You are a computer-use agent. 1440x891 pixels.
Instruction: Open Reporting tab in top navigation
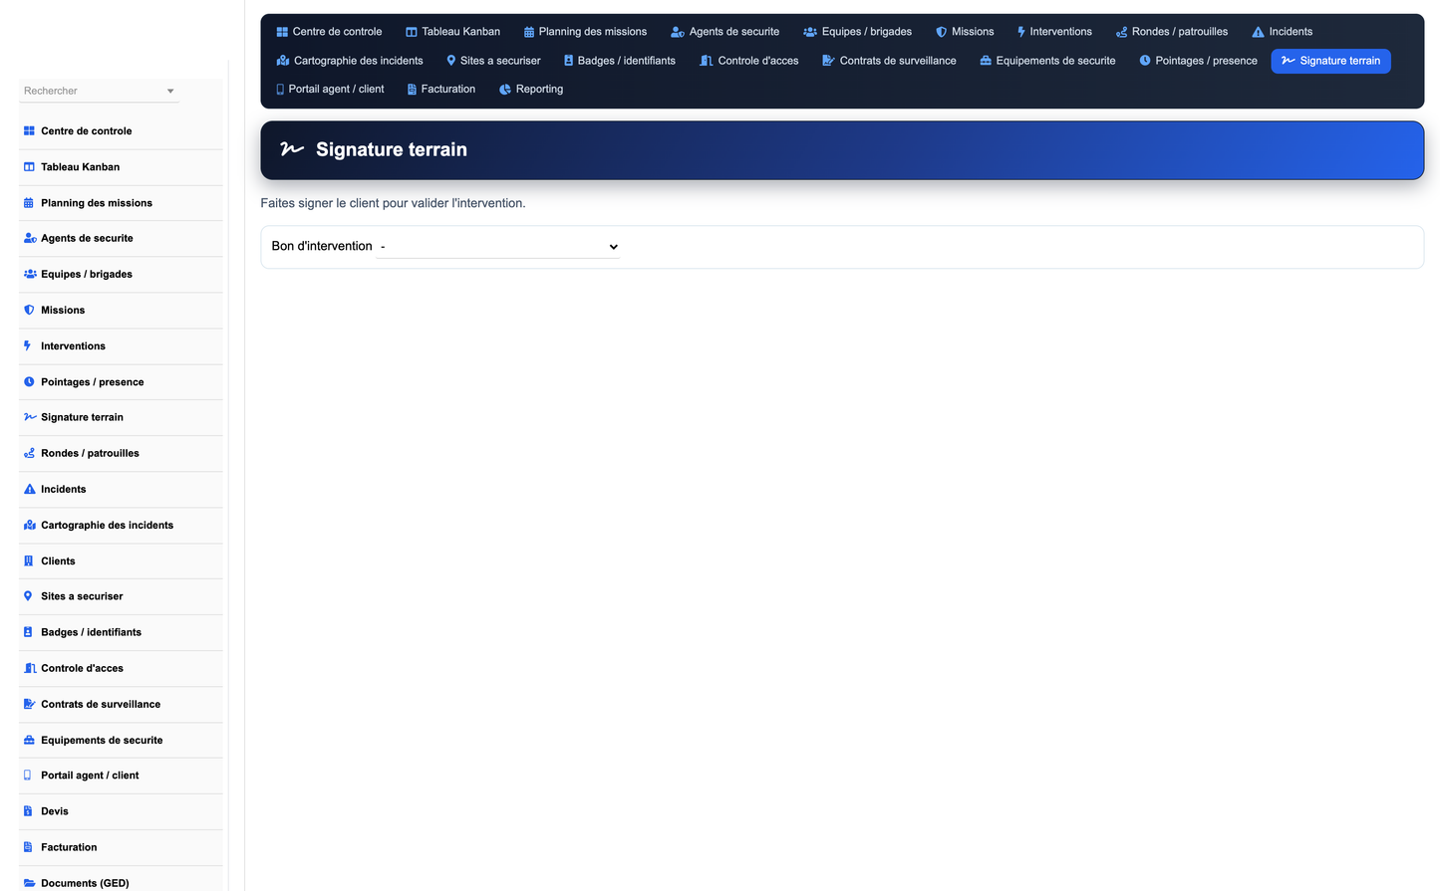(x=531, y=90)
